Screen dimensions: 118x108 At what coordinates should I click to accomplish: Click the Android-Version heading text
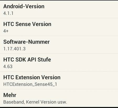tap(24, 6)
